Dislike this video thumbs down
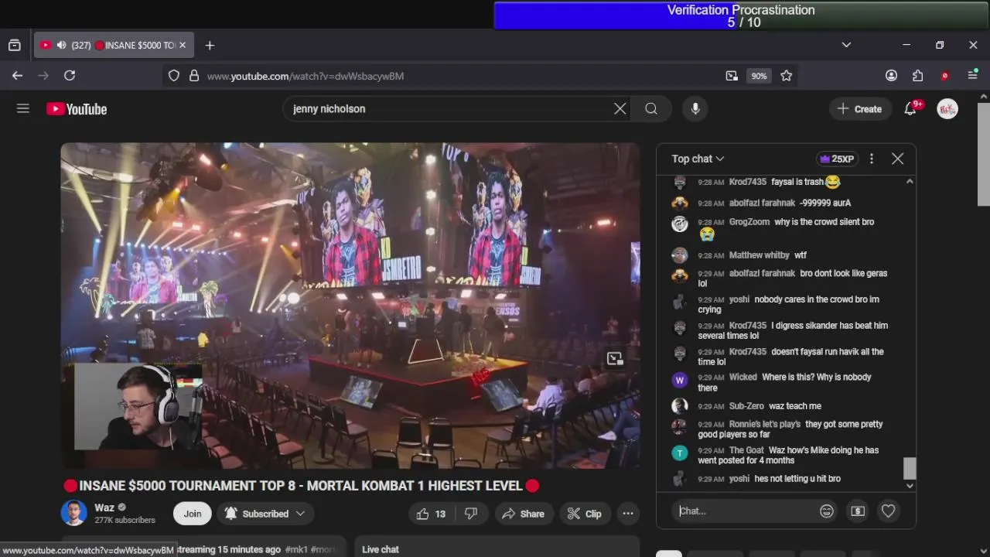The height and width of the screenshot is (557, 990). [x=471, y=514]
